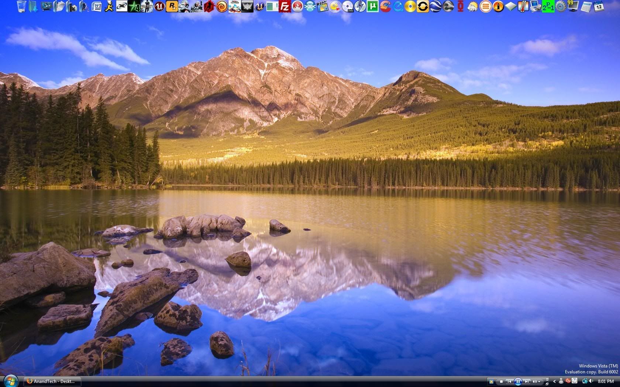
Task: Skip to the next track in Media Player
Action: point(527,381)
